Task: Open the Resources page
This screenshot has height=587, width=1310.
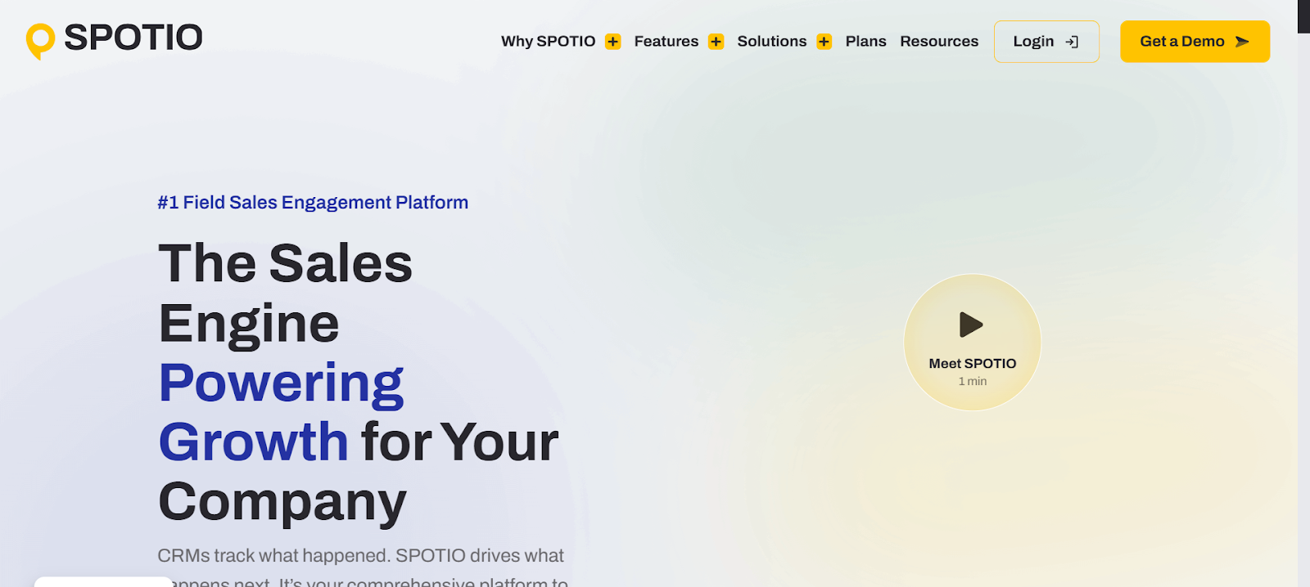Action: 939,42
